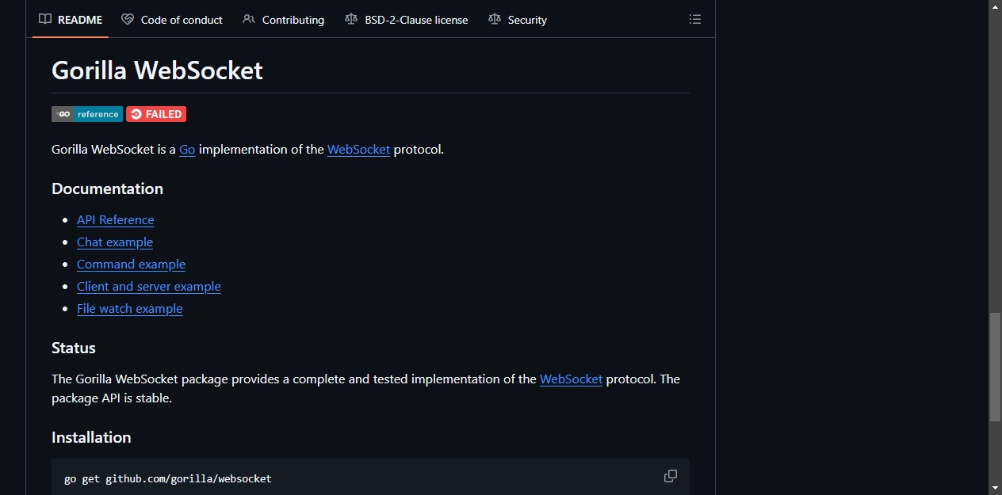Click the scrollbar down arrow
The width and height of the screenshot is (1002, 495).
pyautogui.click(x=995, y=487)
